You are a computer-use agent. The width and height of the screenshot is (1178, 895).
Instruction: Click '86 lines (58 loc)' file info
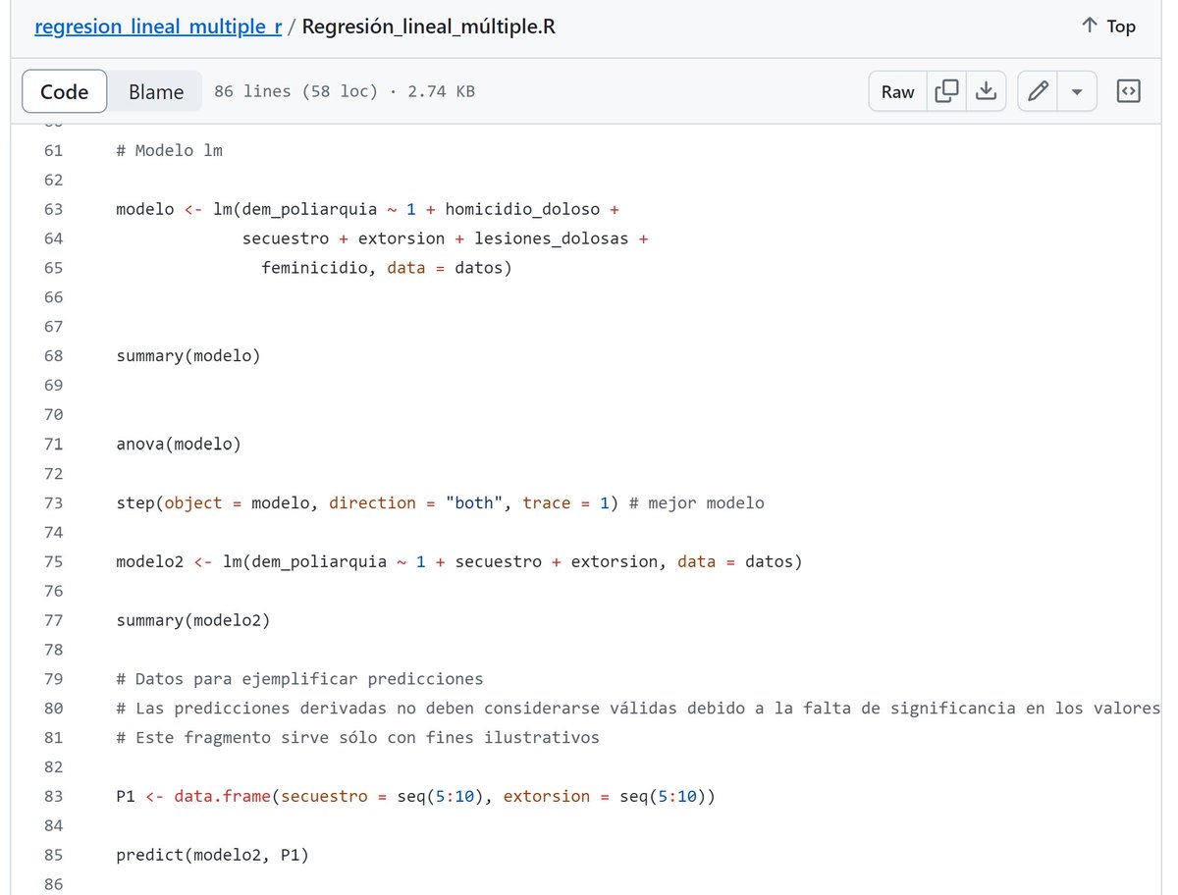[295, 91]
